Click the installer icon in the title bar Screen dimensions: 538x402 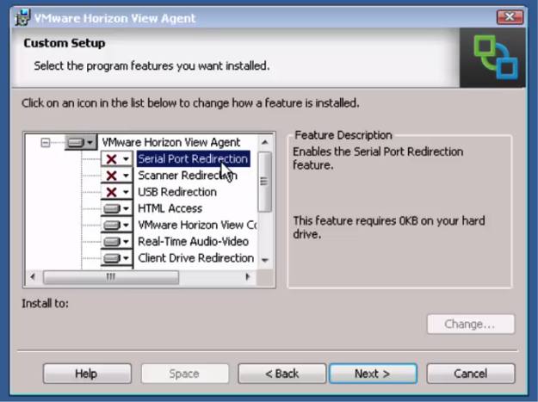pos(22,17)
